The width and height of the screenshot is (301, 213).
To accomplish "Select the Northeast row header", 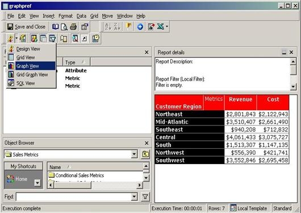I will tap(190, 114).
